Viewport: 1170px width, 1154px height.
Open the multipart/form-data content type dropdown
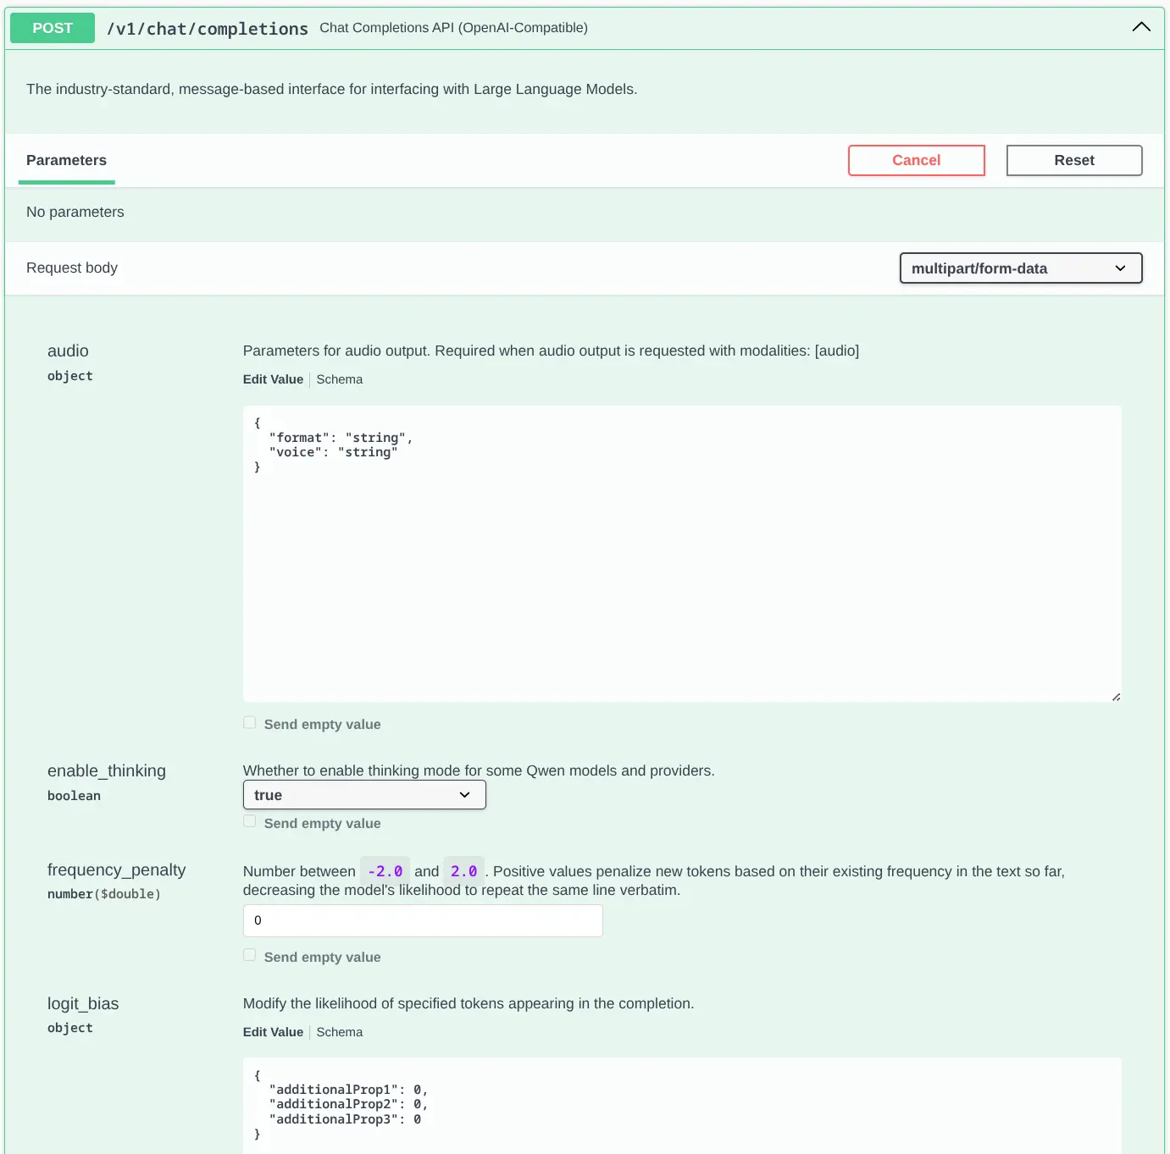(x=1020, y=268)
